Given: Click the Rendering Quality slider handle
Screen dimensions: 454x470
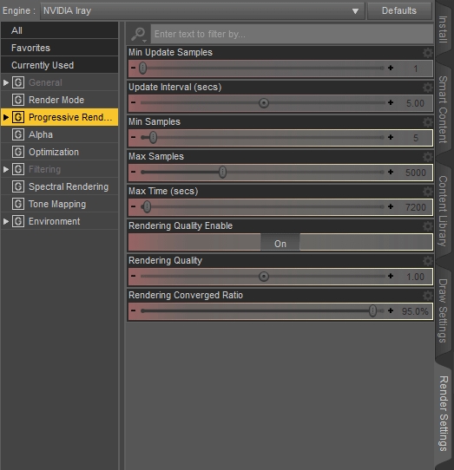Looking at the screenshot, I should 264,276.
